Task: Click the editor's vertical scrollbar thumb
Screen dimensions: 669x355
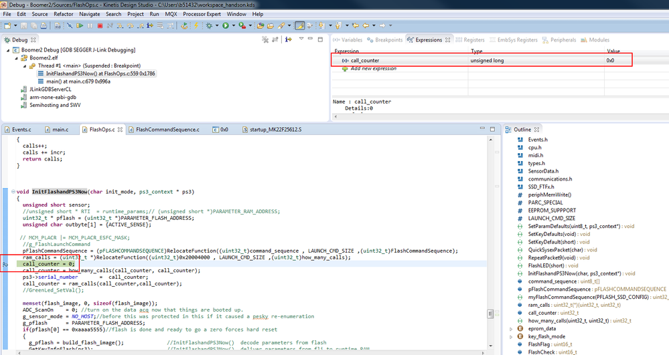Action: [491, 314]
